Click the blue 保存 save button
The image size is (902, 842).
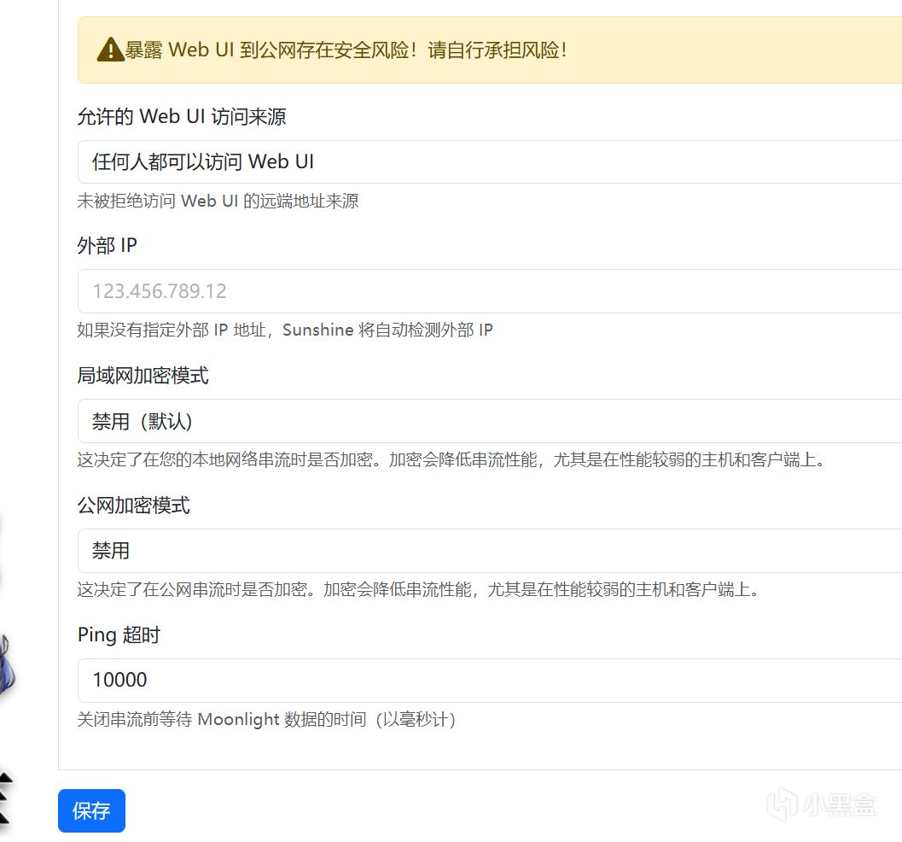pos(91,810)
